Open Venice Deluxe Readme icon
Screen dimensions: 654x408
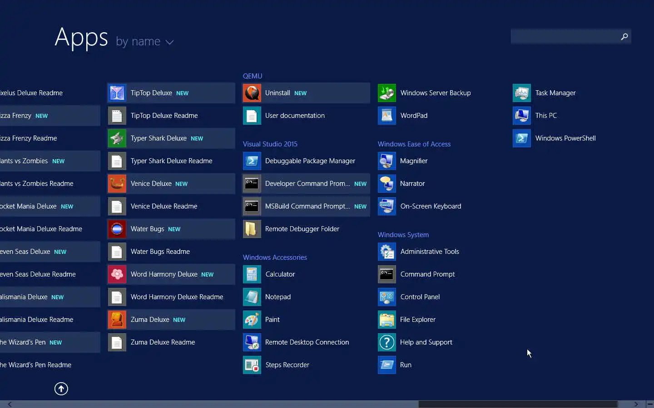pos(117,206)
